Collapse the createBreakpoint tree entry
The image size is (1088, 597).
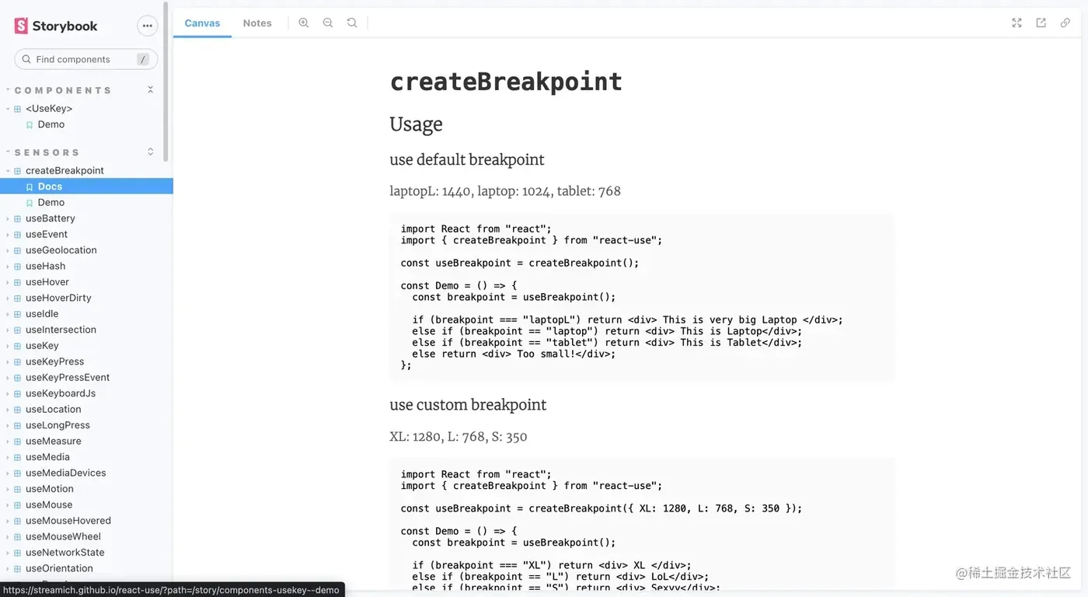(x=7, y=170)
